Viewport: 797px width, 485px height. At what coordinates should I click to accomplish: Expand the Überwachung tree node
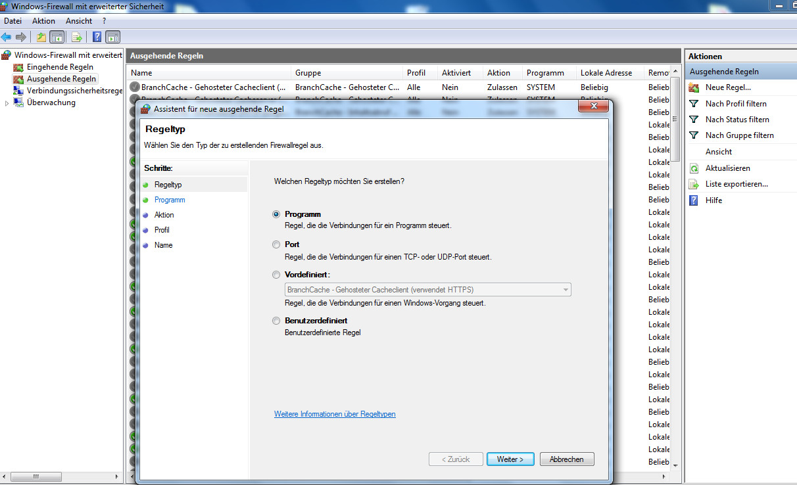[7, 103]
